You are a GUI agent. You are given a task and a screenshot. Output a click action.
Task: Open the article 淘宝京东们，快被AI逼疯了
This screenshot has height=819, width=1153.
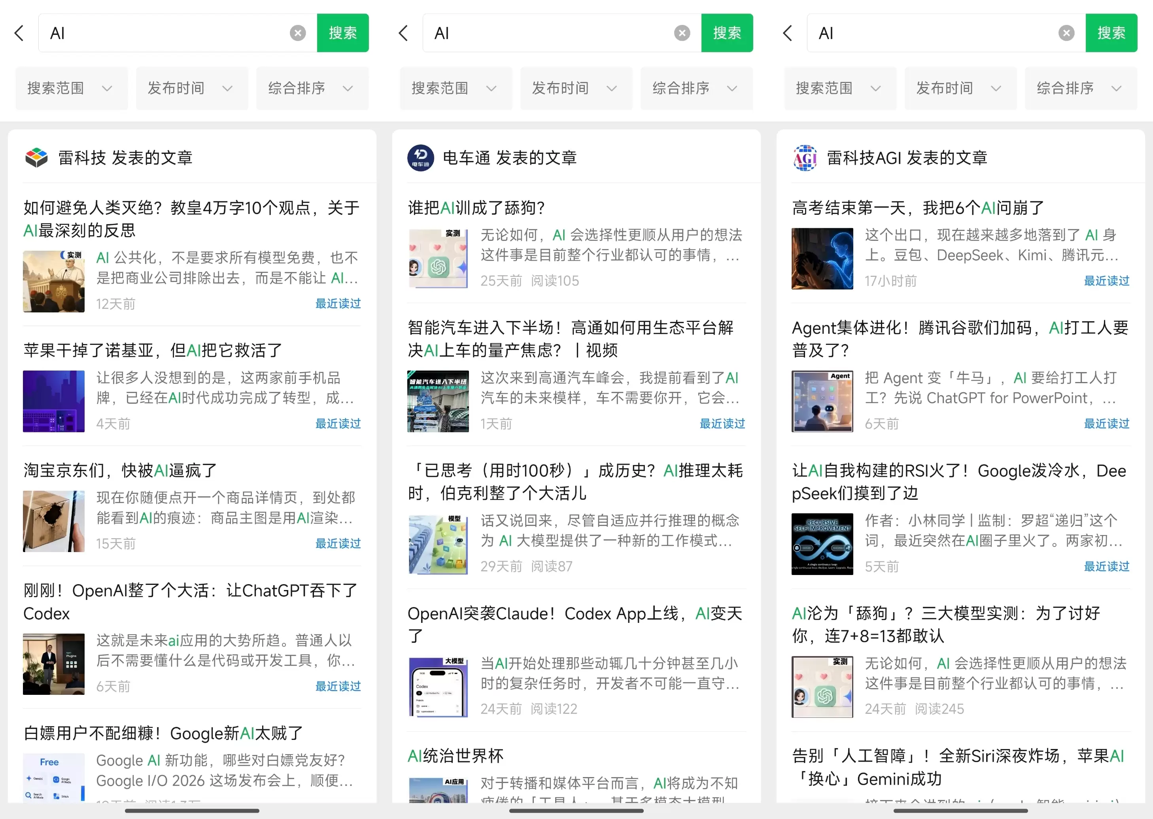tap(120, 470)
